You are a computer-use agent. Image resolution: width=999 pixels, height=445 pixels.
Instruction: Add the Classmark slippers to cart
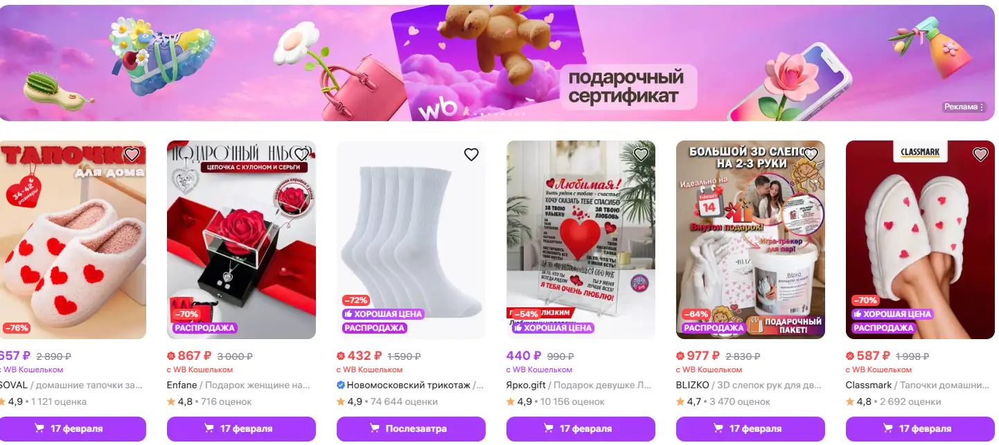coord(920,428)
